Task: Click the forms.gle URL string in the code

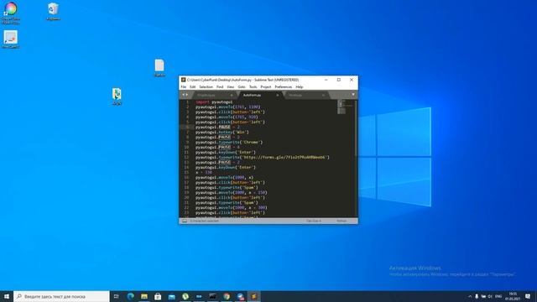Action: [284, 158]
